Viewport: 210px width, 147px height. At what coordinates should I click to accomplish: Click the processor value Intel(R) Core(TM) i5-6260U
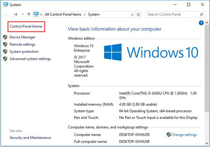point(158,95)
